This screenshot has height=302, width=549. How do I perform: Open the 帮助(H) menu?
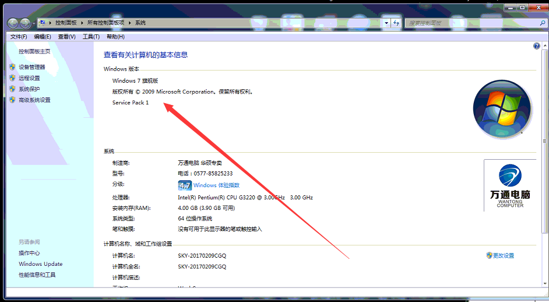[x=115, y=37]
